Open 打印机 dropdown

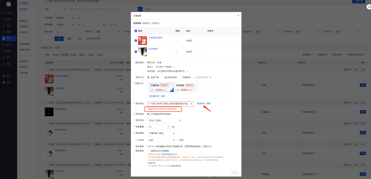[161, 140]
